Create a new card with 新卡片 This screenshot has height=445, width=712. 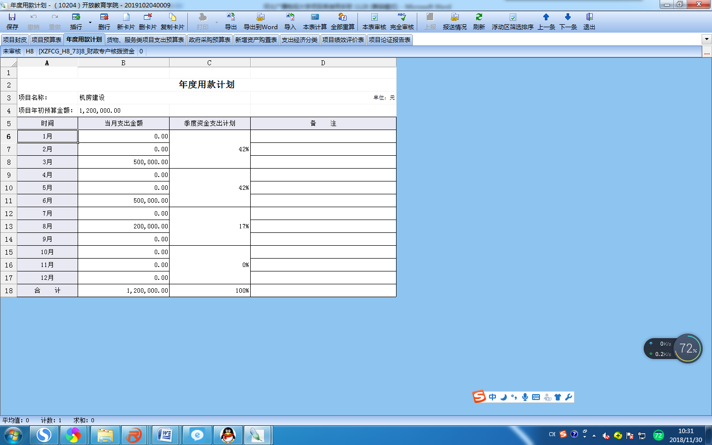[126, 21]
